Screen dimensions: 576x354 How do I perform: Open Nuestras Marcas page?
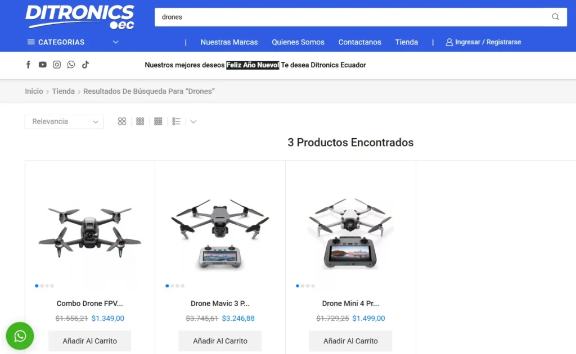229,42
